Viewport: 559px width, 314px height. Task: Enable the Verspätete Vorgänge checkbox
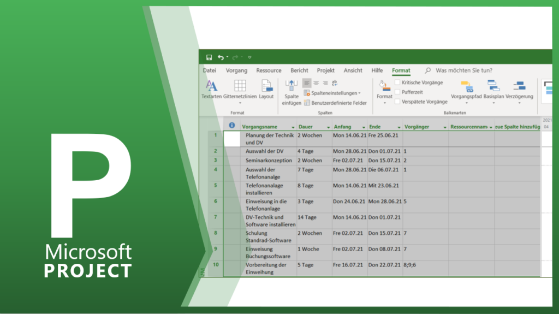coord(397,102)
